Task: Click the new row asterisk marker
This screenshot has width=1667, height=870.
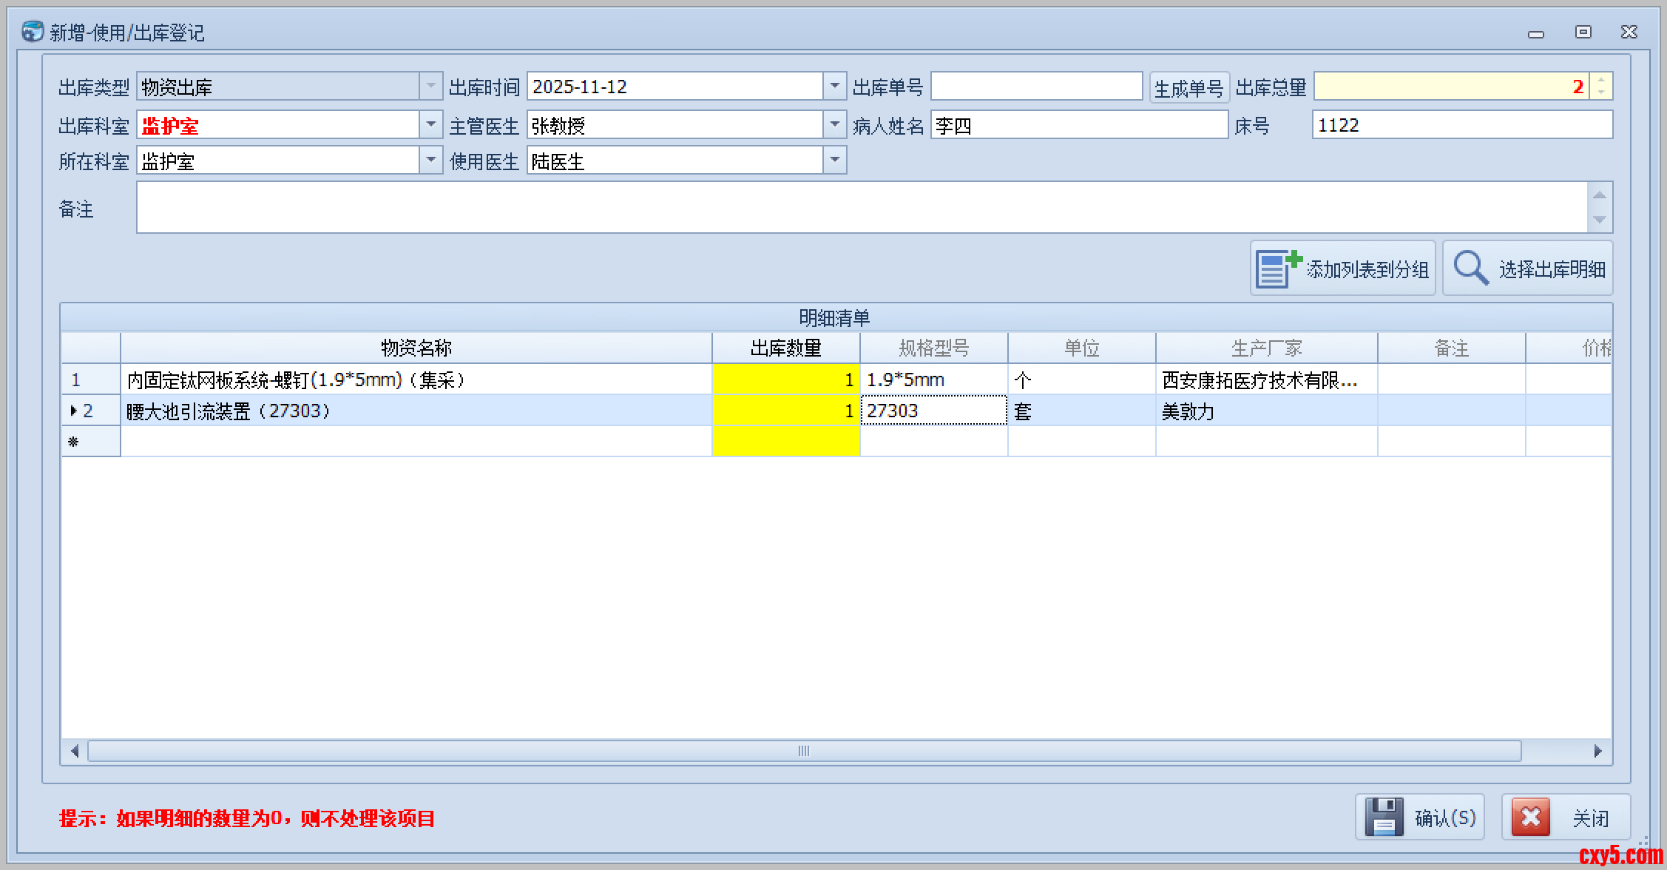Action: click(x=73, y=442)
